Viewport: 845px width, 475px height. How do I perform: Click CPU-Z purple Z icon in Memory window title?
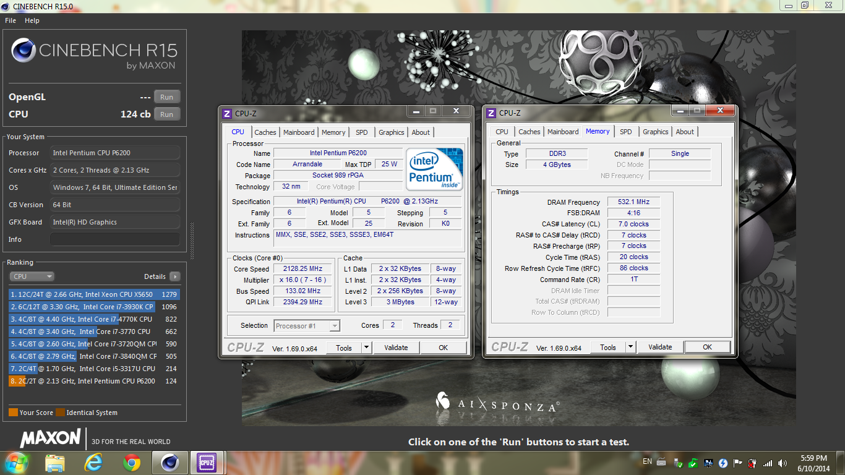click(x=491, y=113)
